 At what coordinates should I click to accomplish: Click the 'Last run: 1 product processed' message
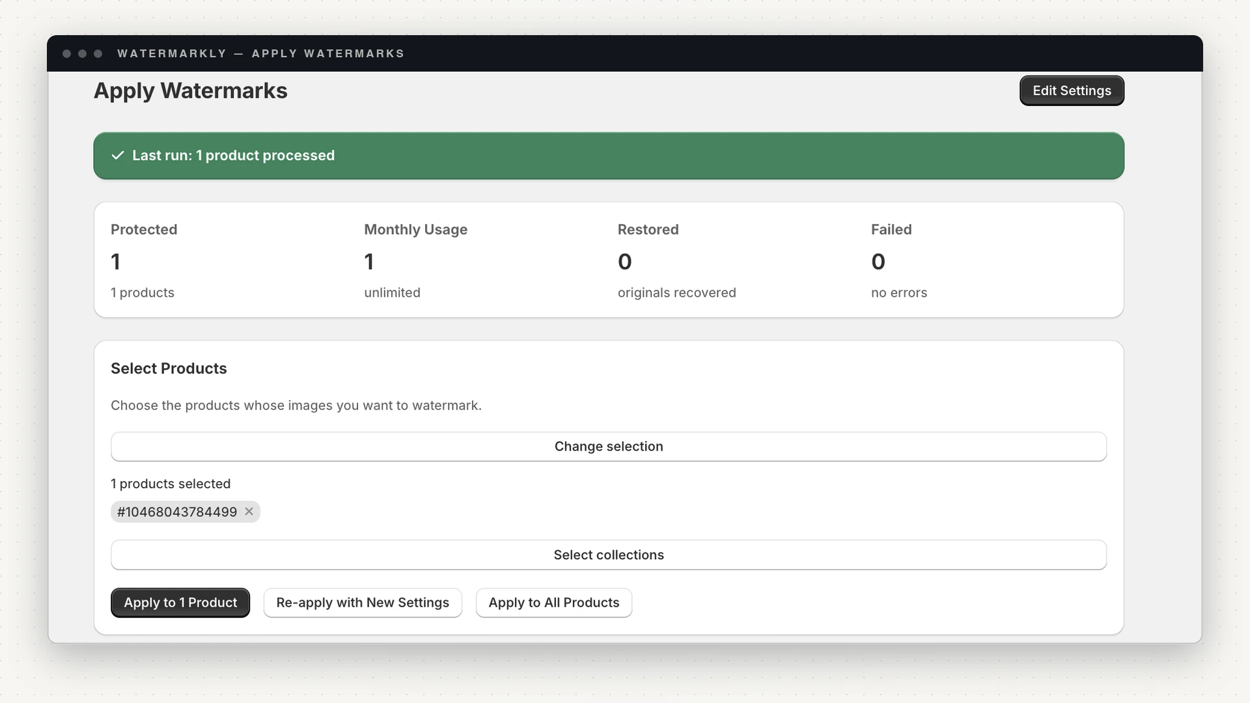click(x=233, y=156)
